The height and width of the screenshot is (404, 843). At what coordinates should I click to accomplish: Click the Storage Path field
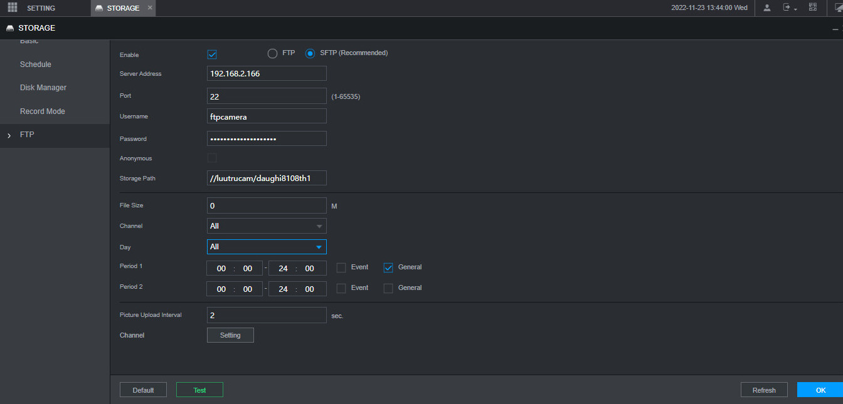pos(267,178)
